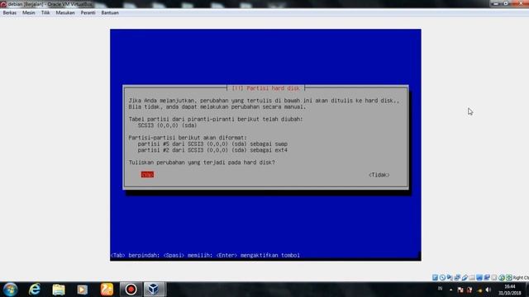Click the red record button taskbar icon

coord(131,290)
